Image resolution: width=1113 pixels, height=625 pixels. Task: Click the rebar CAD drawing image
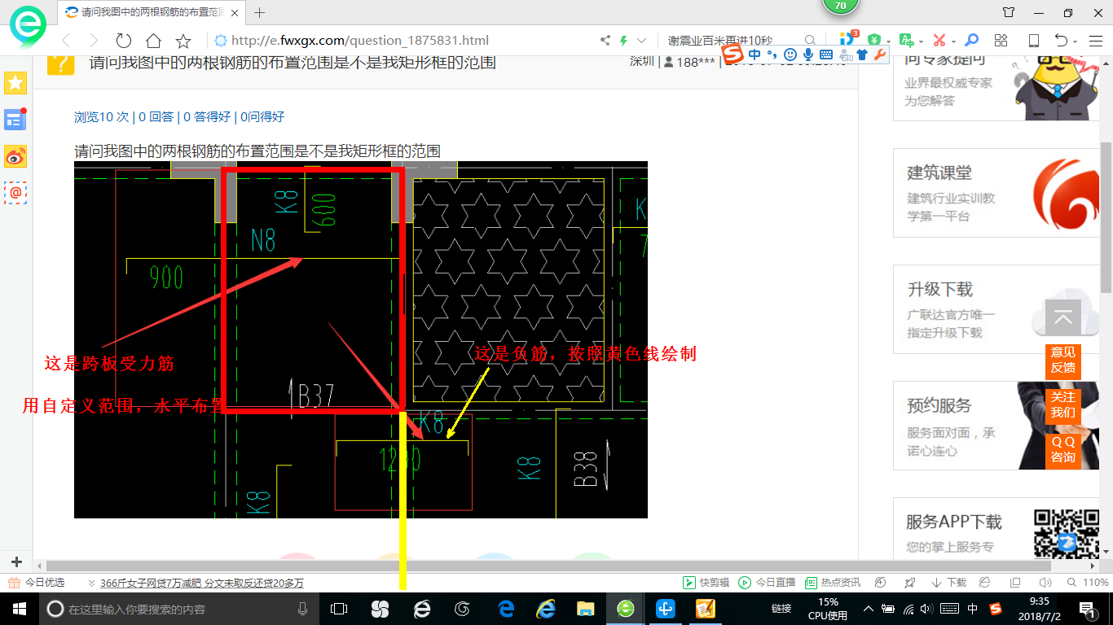(x=361, y=339)
